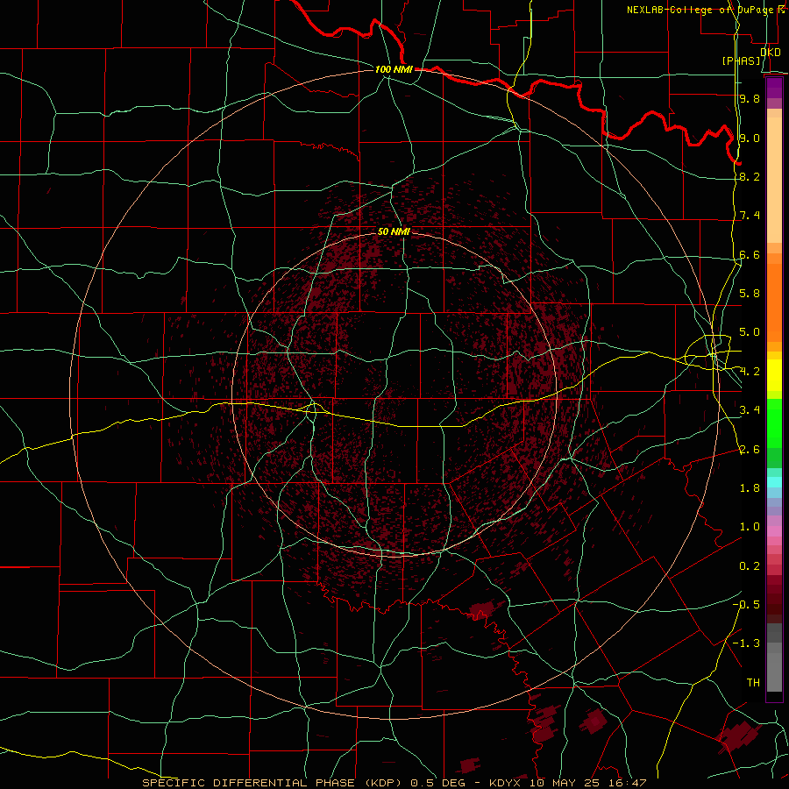Click the "16:47" timestamp in the footer

(x=627, y=783)
